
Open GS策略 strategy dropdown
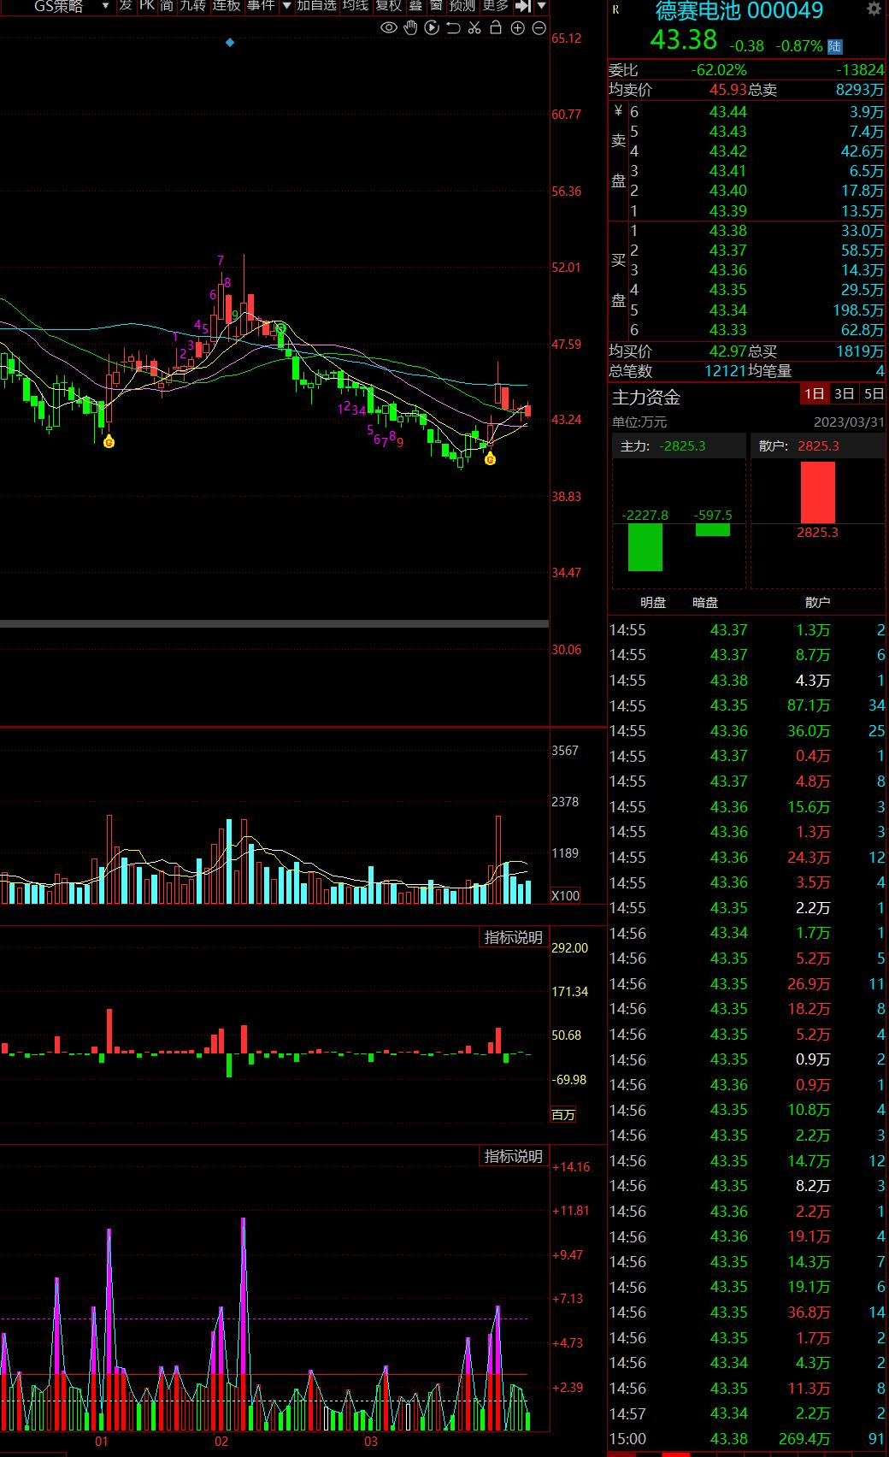click(72, 6)
